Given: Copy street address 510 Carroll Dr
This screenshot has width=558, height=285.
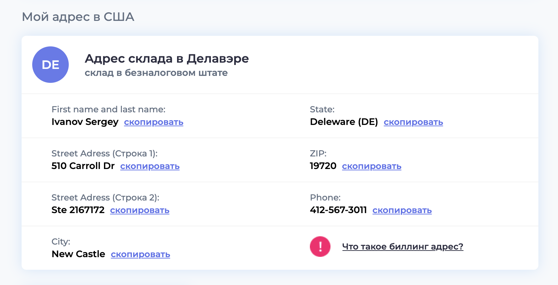Looking at the screenshot, I should [150, 166].
